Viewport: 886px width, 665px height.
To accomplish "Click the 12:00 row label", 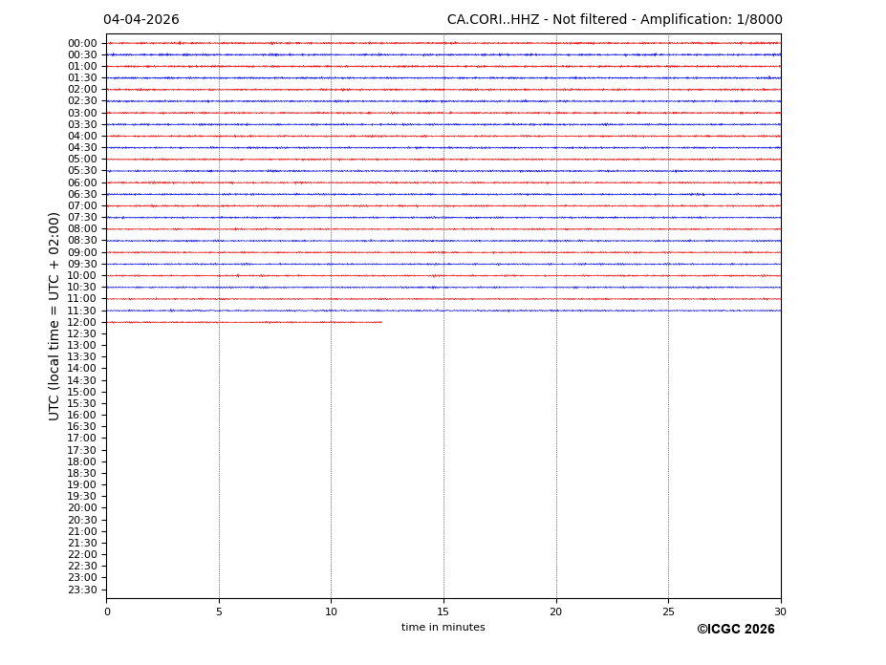I will click(x=82, y=322).
